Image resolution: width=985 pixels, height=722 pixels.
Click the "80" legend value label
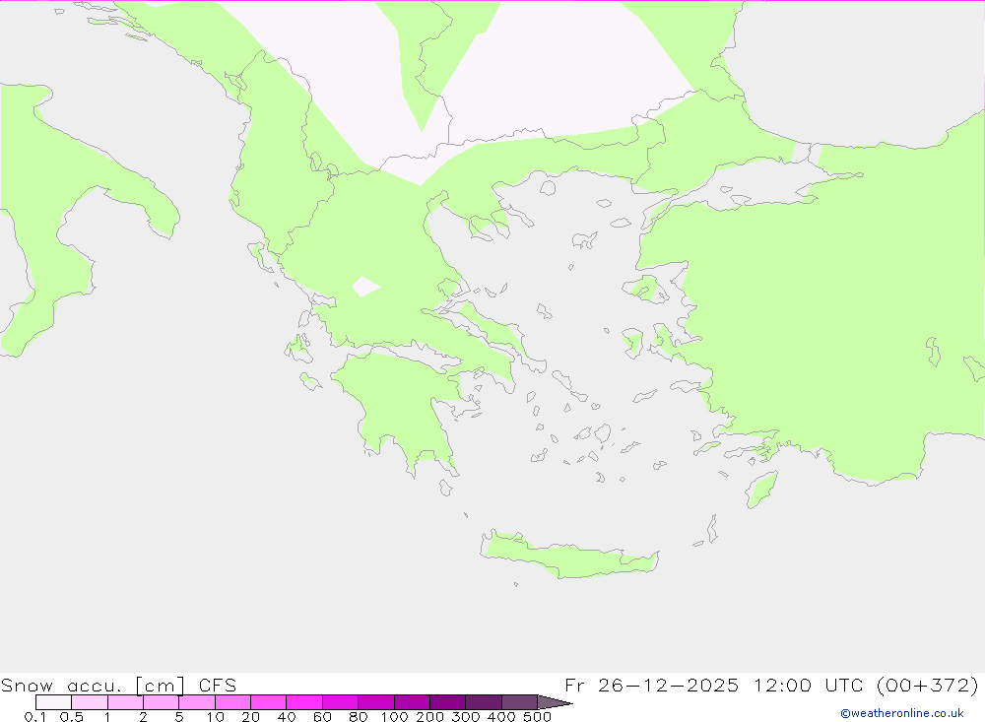pyautogui.click(x=359, y=716)
